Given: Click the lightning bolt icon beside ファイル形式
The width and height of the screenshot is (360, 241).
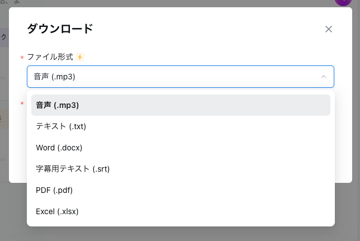Looking at the screenshot, I should coord(80,57).
